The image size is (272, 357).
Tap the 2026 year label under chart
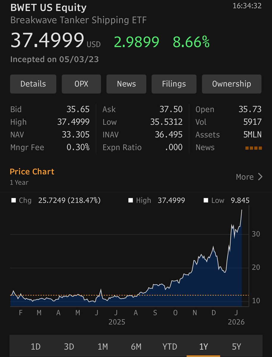pos(236,322)
